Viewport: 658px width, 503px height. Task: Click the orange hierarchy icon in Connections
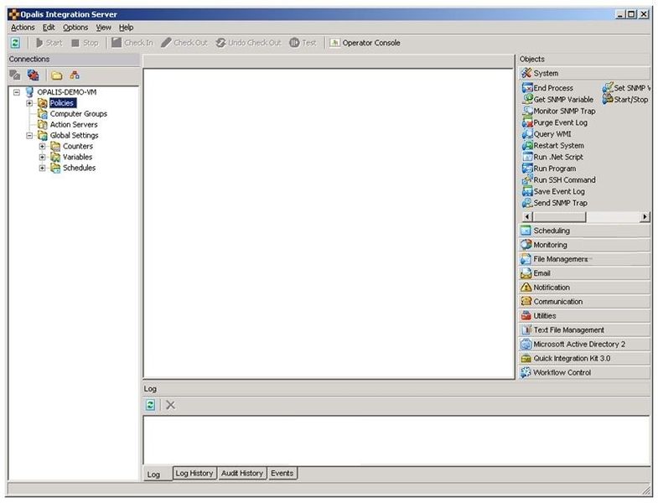[x=75, y=75]
